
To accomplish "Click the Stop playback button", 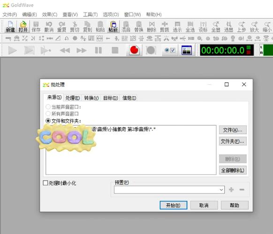I will (115, 51).
